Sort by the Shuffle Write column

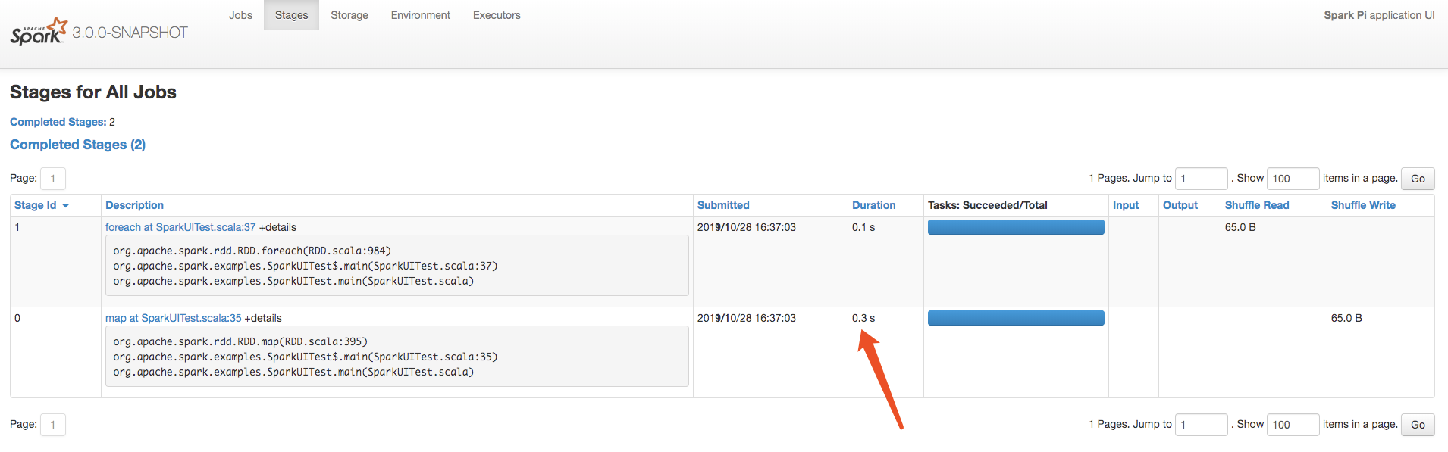1363,205
